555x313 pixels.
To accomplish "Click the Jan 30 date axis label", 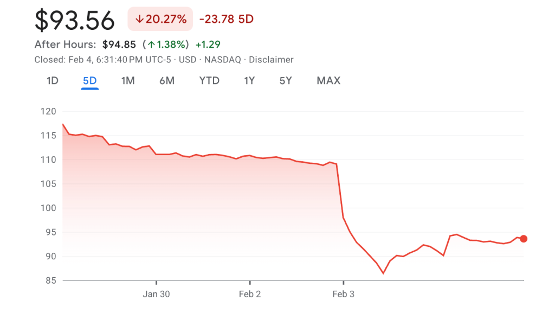I will coord(156,294).
